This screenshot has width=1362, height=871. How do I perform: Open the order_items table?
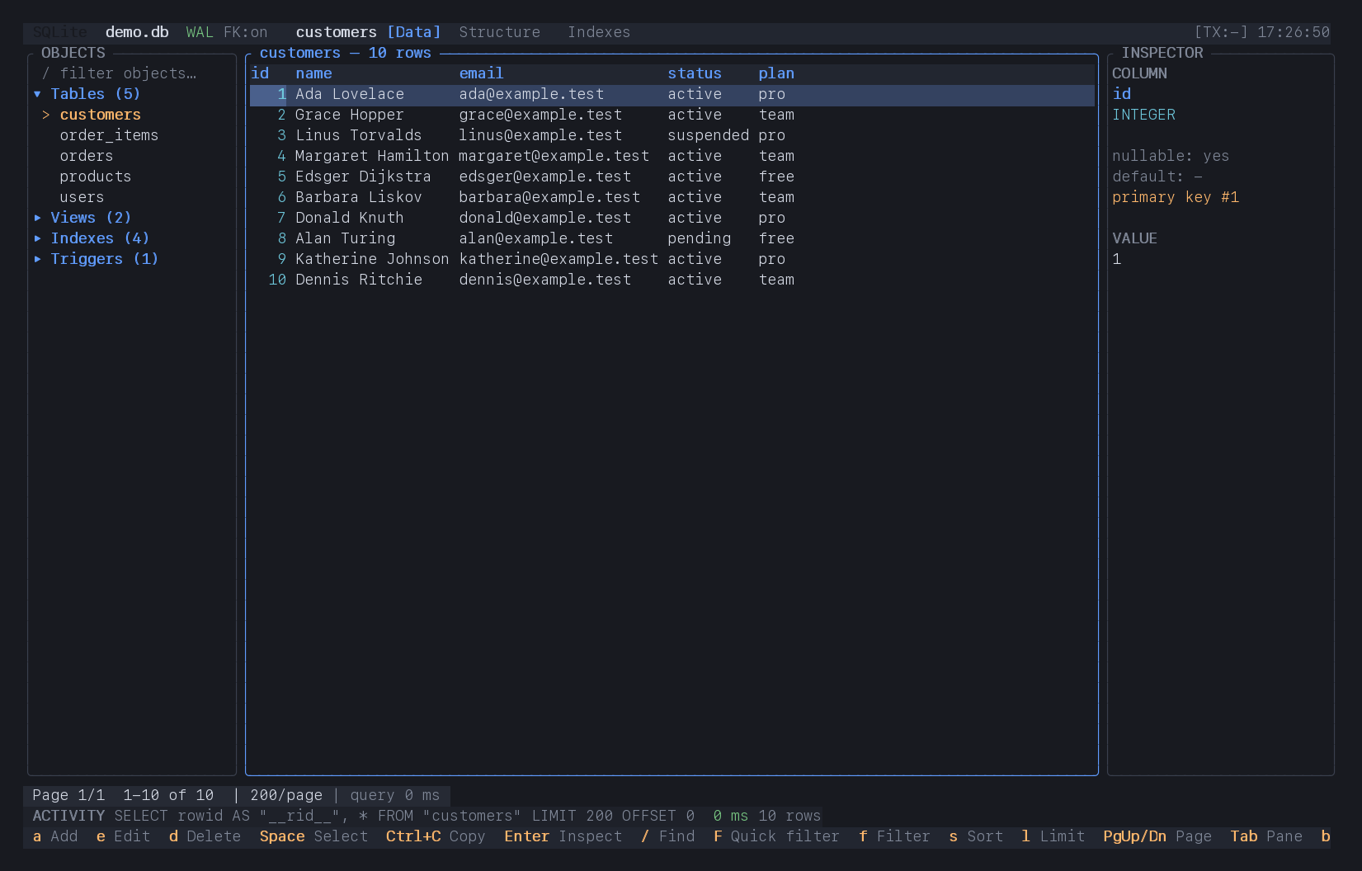click(109, 135)
